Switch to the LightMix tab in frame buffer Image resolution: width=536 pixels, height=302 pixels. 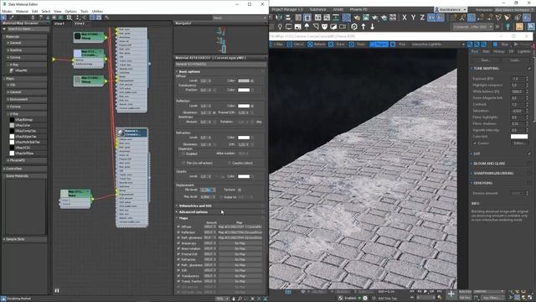point(523,51)
